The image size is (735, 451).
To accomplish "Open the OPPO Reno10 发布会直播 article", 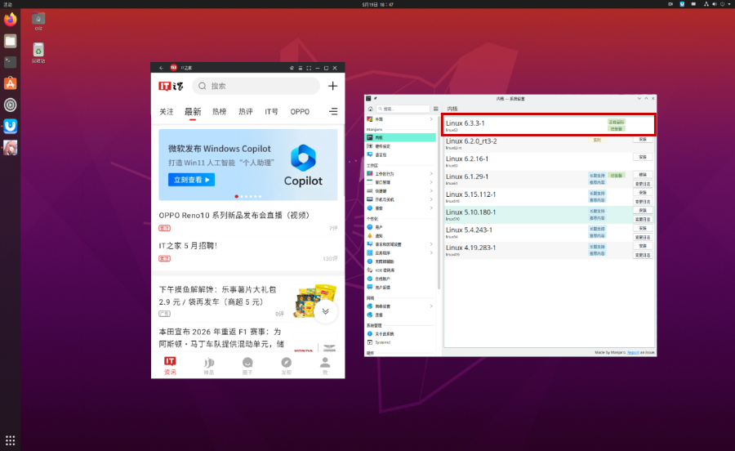I will coord(234,215).
